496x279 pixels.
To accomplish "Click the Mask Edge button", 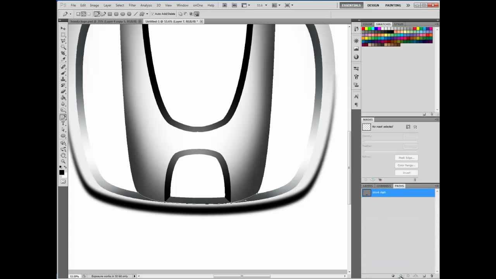I will (406, 158).
